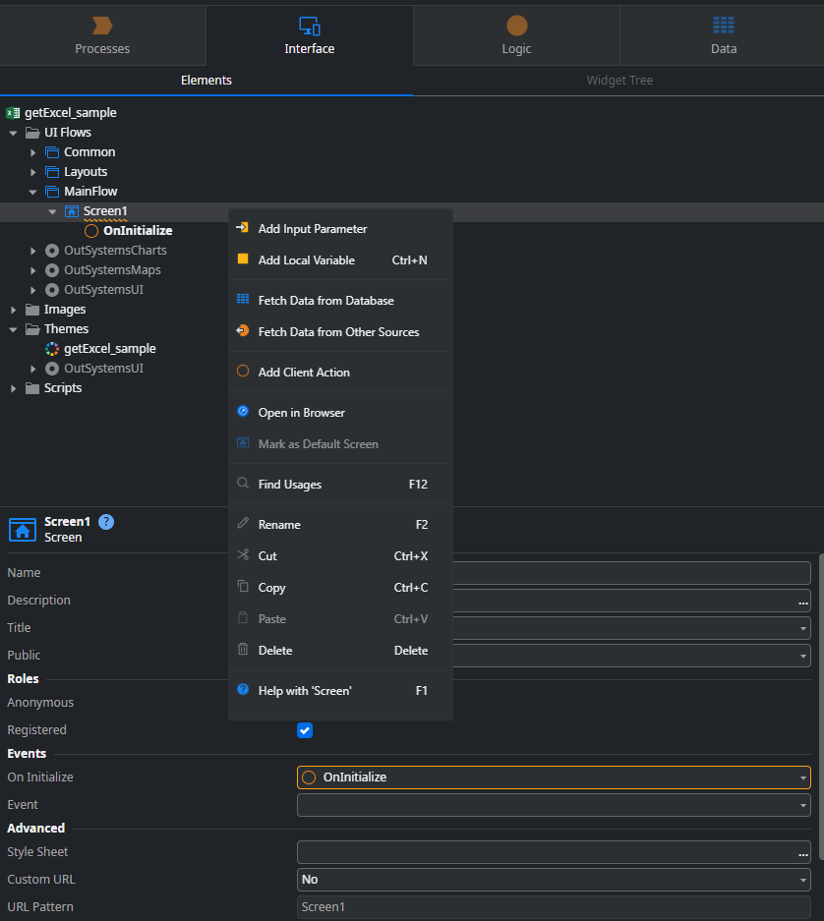Open the Public property dropdown arrow
Screen dimensions: 824x921
pyautogui.click(x=802, y=656)
